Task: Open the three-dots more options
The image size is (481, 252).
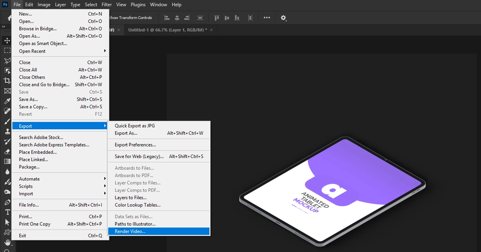Action: 267,18
